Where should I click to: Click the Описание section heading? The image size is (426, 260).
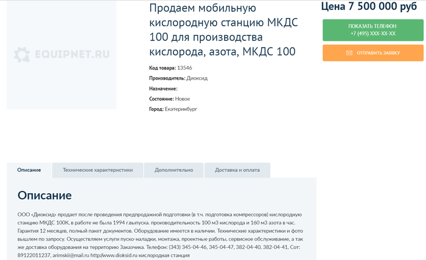[44, 196]
